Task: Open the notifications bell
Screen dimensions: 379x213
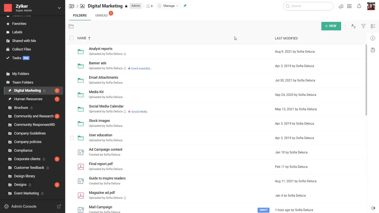Action: pyautogui.click(x=359, y=6)
